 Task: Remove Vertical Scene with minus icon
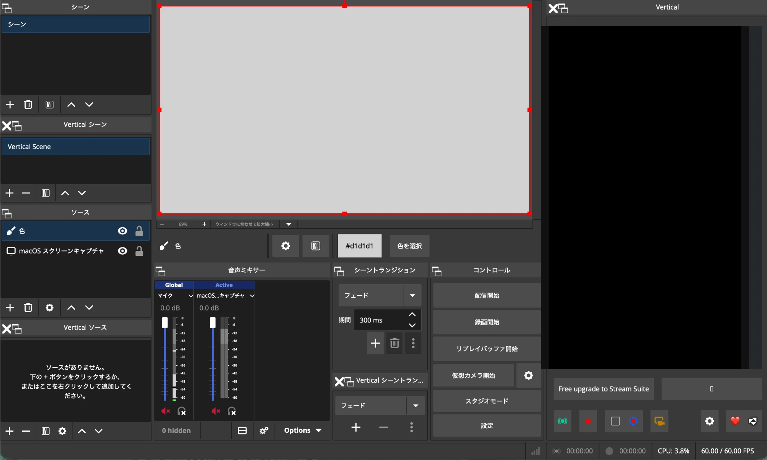[x=26, y=193]
